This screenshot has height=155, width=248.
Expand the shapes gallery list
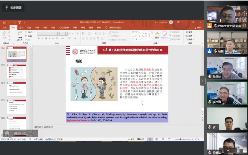point(152,39)
